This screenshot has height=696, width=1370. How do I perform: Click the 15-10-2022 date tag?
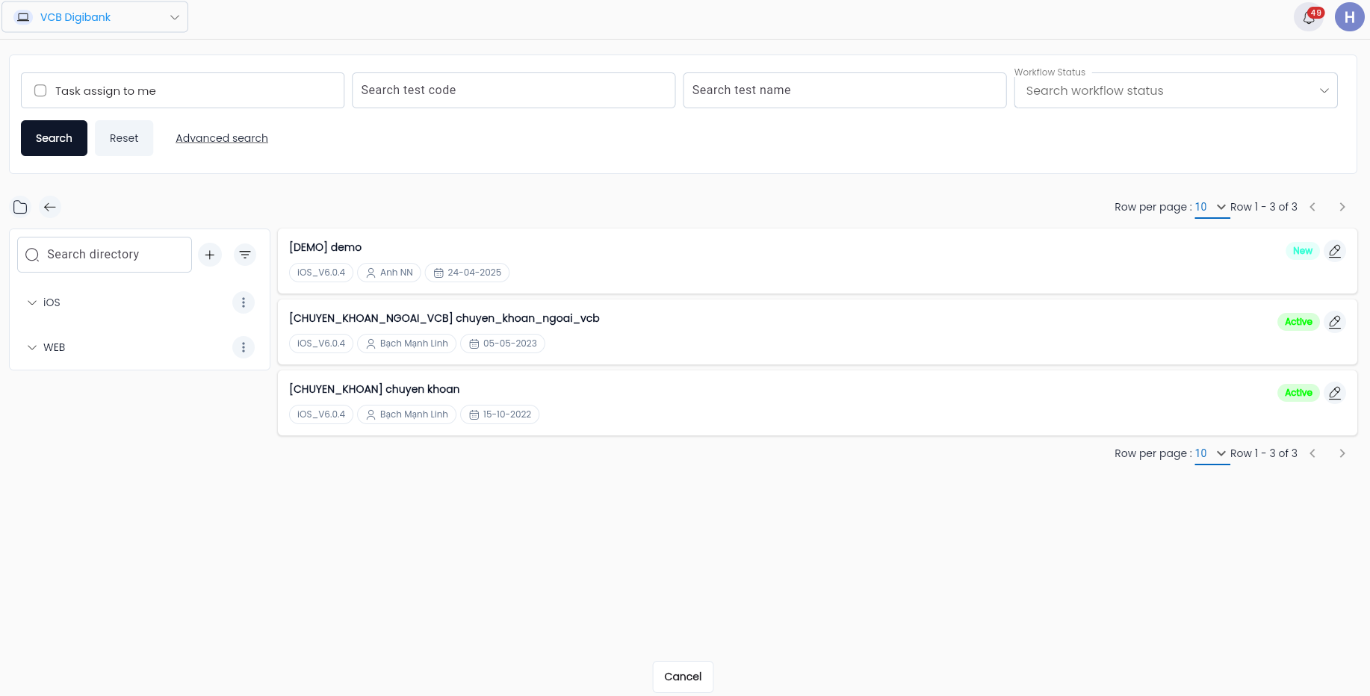click(500, 414)
